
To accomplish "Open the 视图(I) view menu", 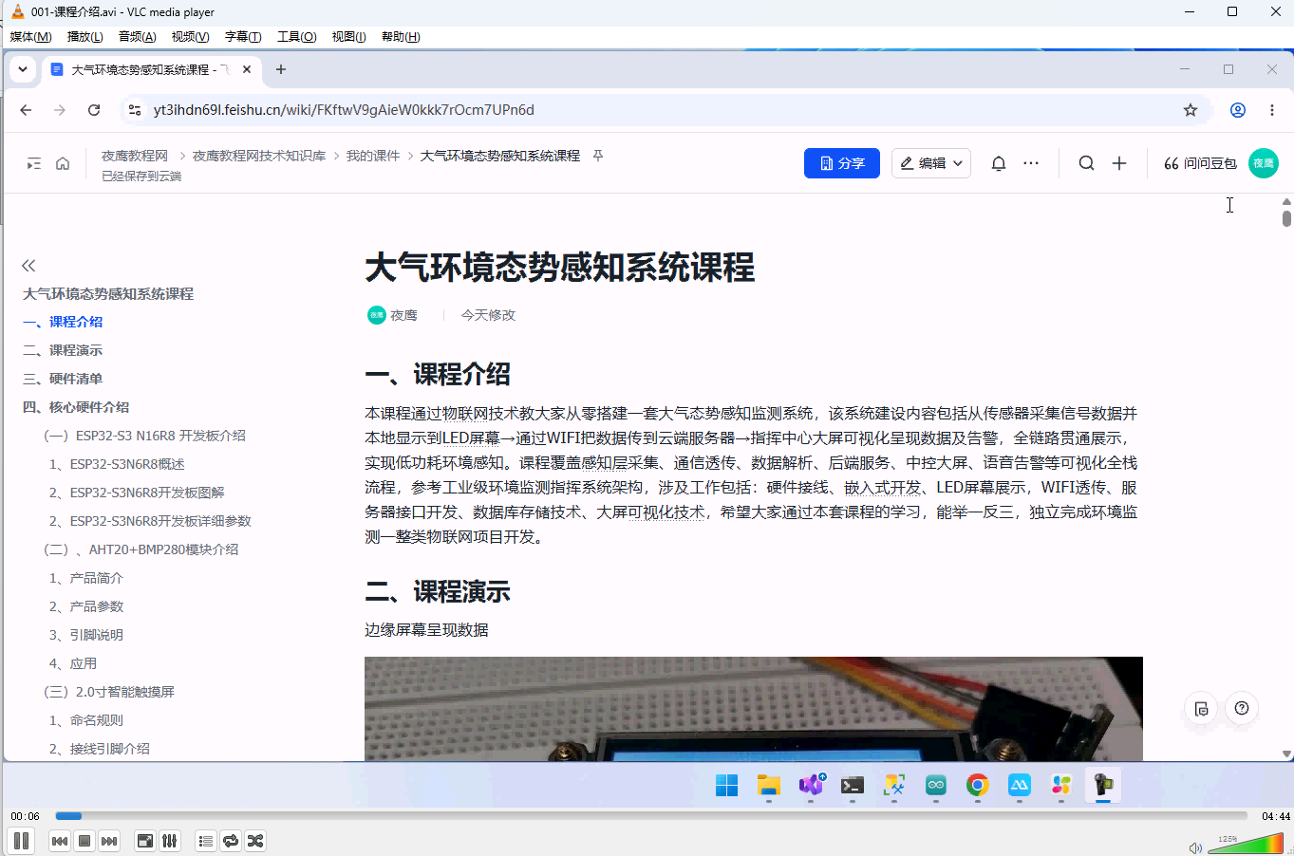I will pyautogui.click(x=348, y=36).
